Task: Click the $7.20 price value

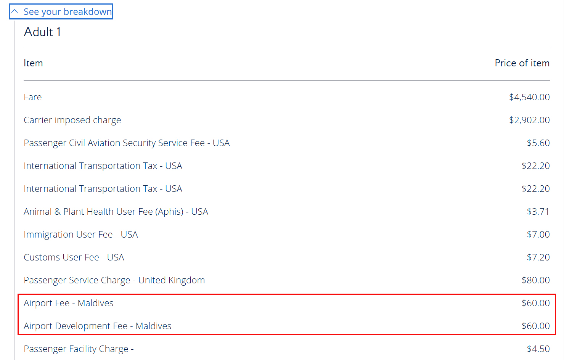Action: point(538,257)
